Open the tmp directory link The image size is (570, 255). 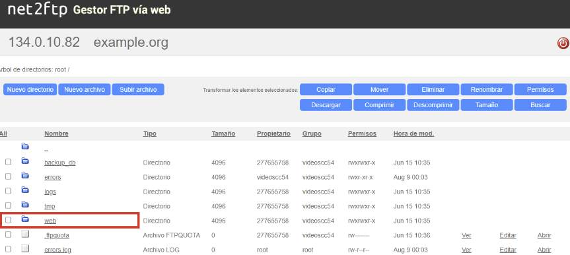click(50, 206)
